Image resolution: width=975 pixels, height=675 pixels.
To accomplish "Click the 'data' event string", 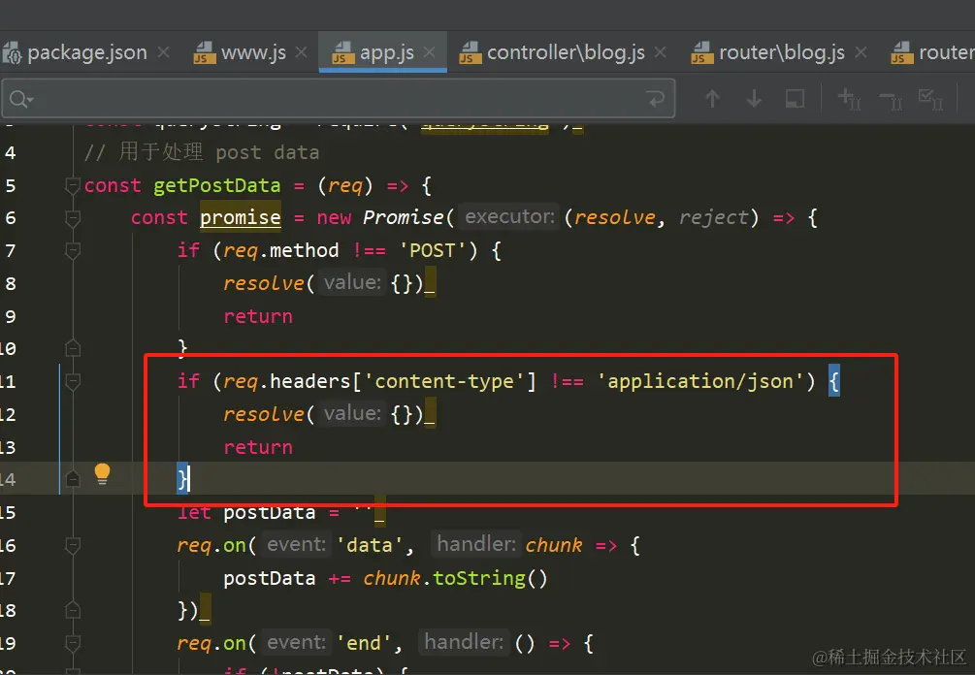I will 370,545.
